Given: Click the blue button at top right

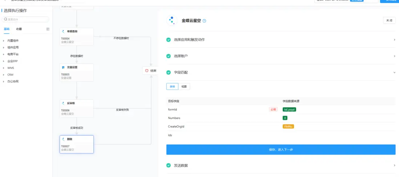Looking at the screenshot, I should (x=389, y=1).
